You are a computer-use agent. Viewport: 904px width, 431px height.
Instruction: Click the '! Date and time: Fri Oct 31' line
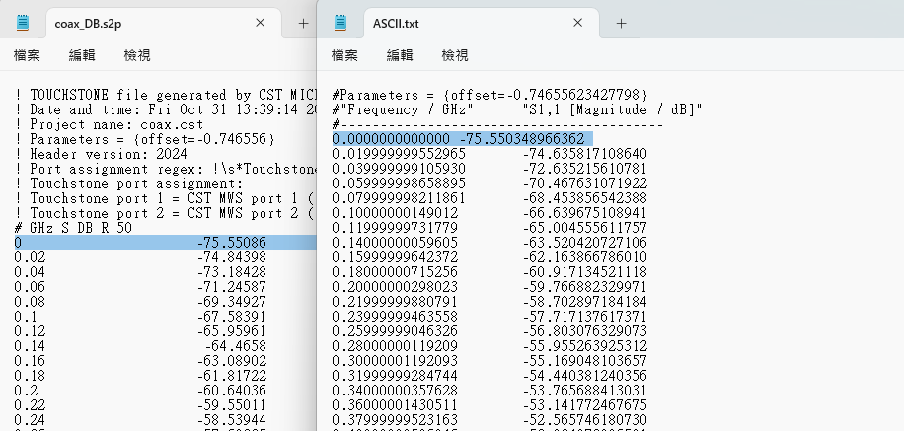pyautogui.click(x=166, y=109)
